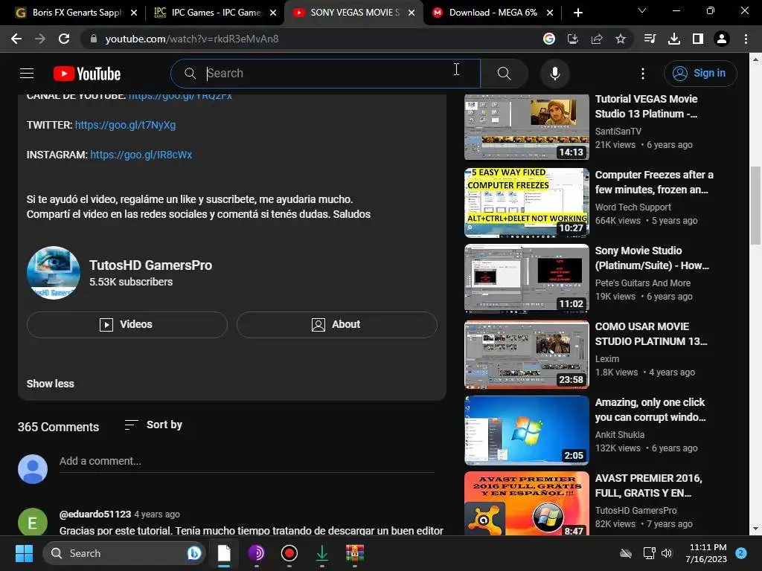This screenshot has width=762, height=571.
Task: Focus the YouTube search field
Action: click(x=326, y=74)
